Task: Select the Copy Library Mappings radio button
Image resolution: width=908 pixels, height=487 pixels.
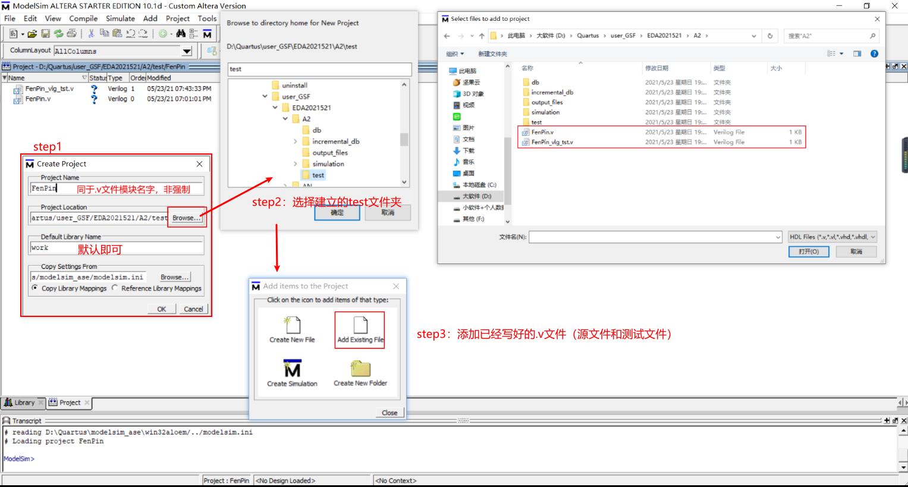Action: click(x=34, y=288)
